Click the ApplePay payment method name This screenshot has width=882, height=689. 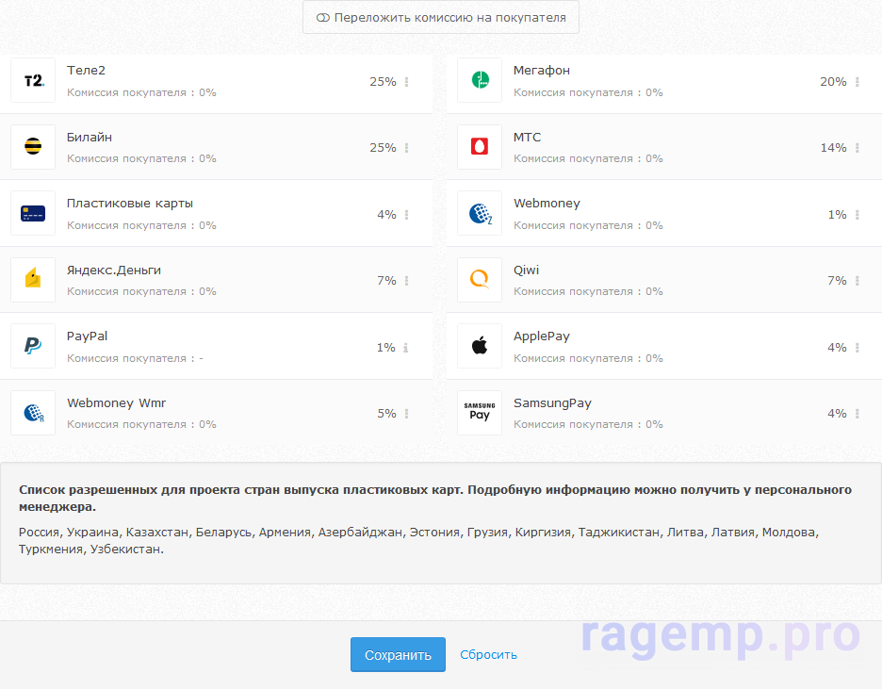coord(542,336)
